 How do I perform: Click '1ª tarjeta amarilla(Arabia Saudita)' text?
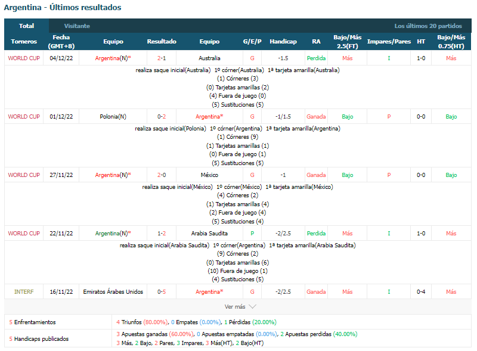click(312, 245)
